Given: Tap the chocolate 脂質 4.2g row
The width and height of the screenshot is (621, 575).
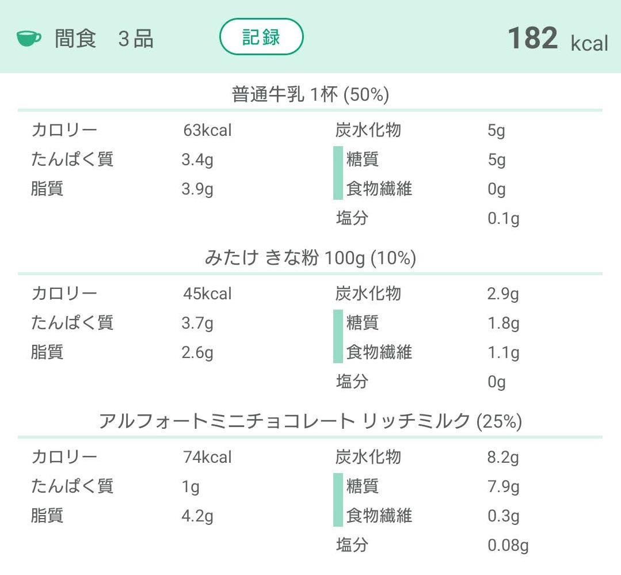Looking at the screenshot, I should pyautogui.click(x=122, y=516).
